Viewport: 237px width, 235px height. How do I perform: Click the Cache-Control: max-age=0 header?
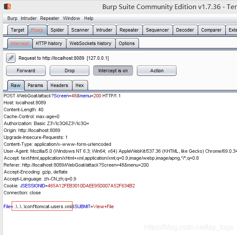click(x=32, y=116)
